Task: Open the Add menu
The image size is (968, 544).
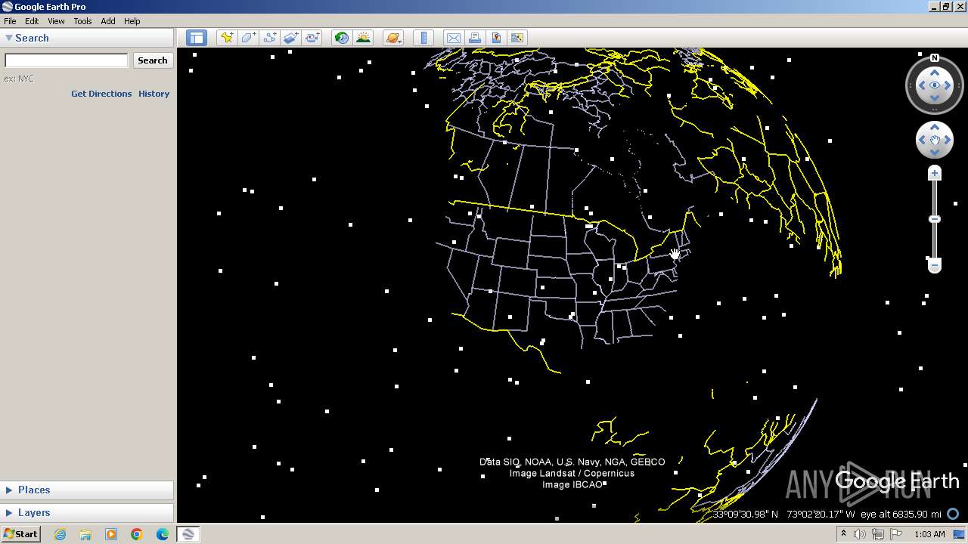Action: click(x=108, y=21)
